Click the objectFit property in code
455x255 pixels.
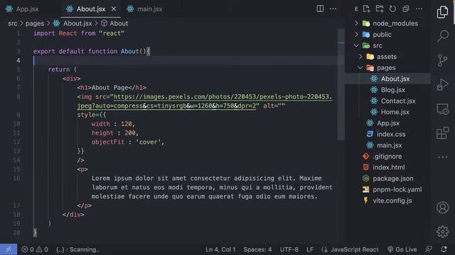coord(108,142)
